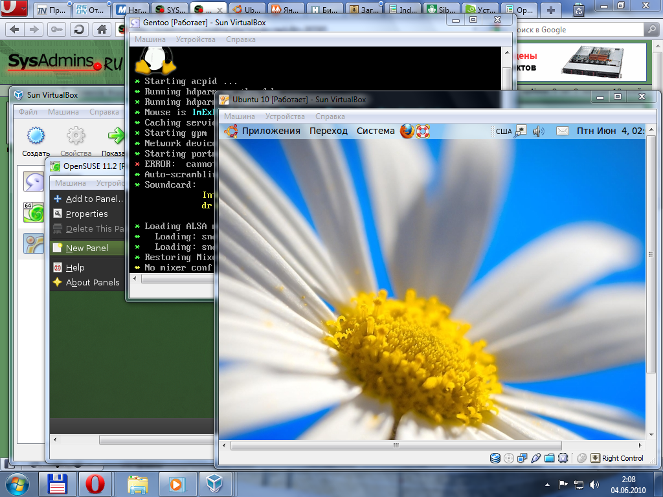This screenshot has height=497, width=663.
Task: Open the envelope messaging indicator in Ubuntu
Action: [563, 131]
